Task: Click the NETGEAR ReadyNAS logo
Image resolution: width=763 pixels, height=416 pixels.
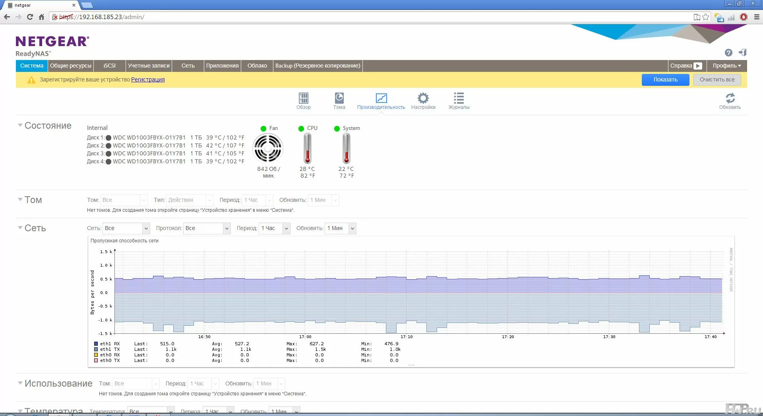Action: [52, 46]
